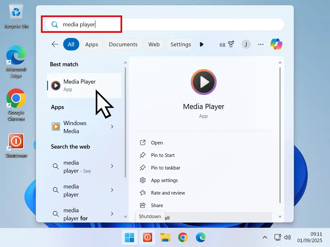This screenshot has height=247, width=330.
Task: Open Microsoft Edge desktop shortcut
Action: tap(16, 62)
